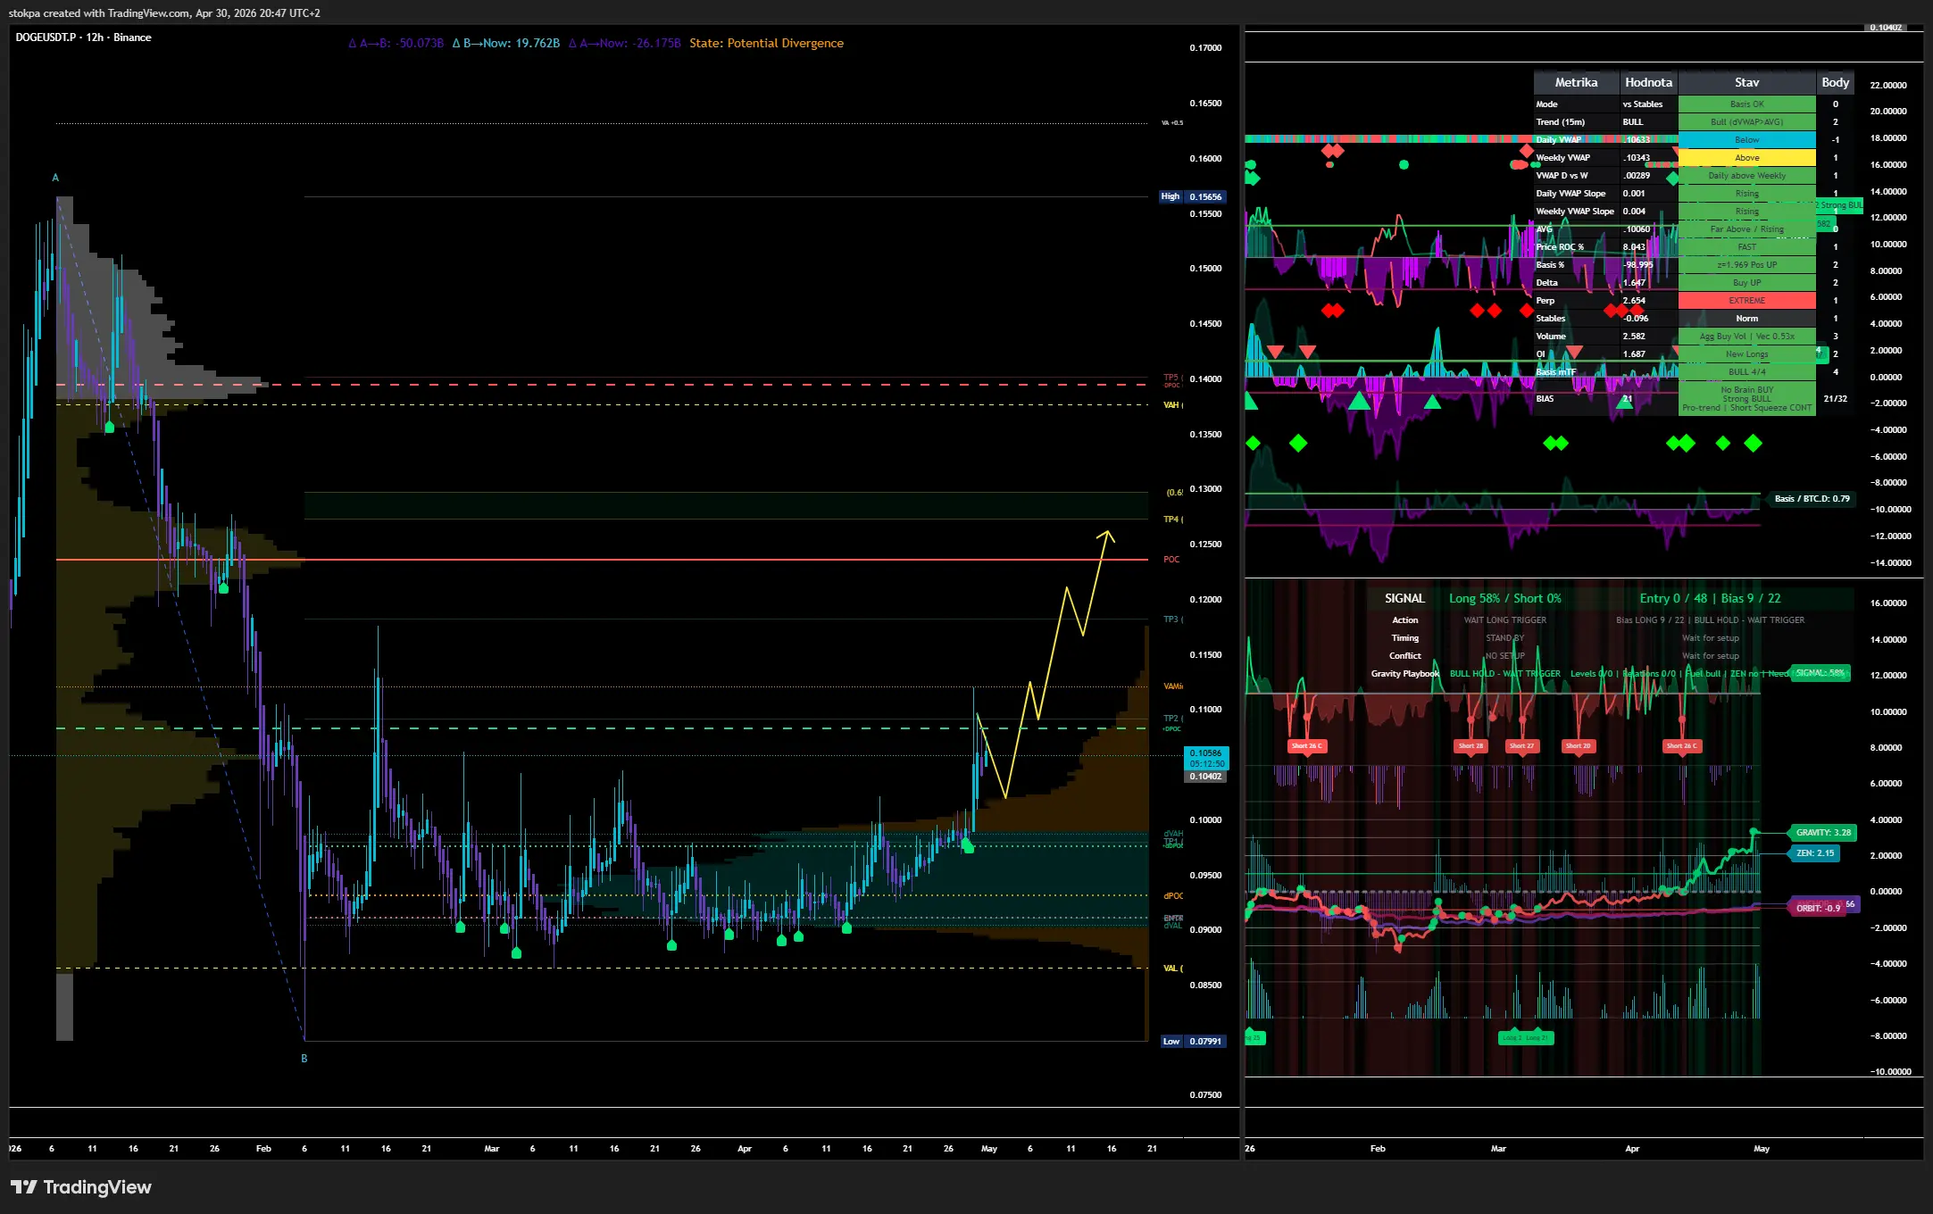Click the swing low point 'B' label
Screen dimensions: 1933x1214
tap(304, 1059)
